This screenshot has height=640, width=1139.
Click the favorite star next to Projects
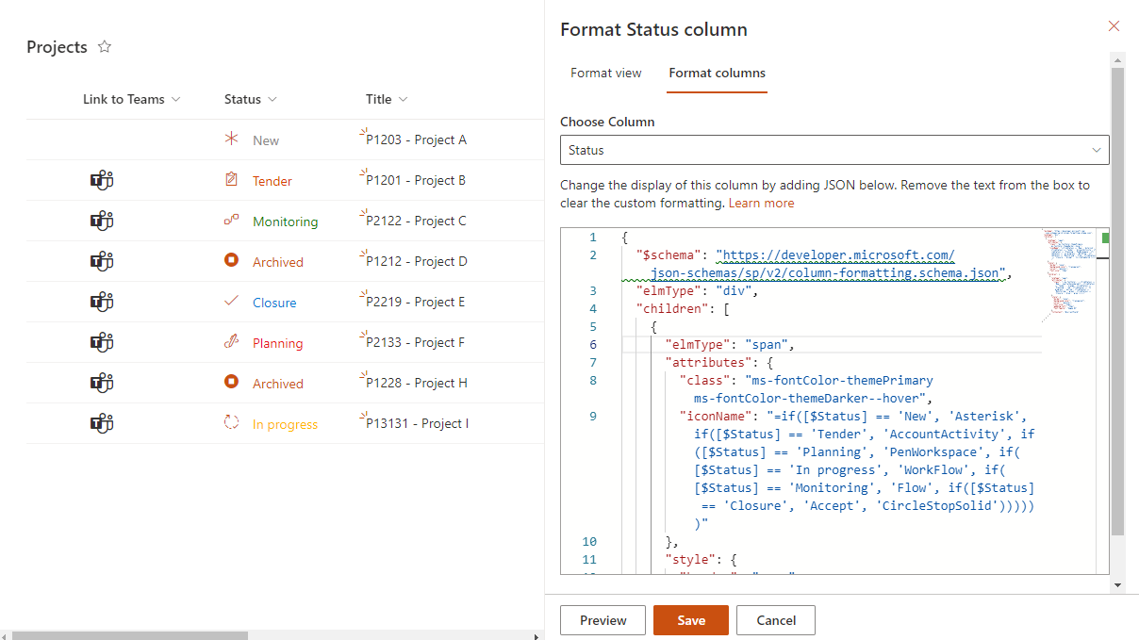(x=105, y=47)
